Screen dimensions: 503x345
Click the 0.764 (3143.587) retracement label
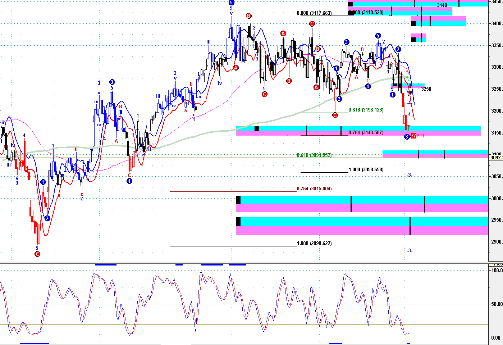pos(366,132)
